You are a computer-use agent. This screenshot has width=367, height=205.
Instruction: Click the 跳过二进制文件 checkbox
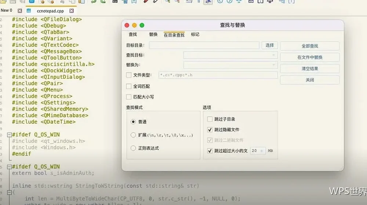(x=210, y=140)
